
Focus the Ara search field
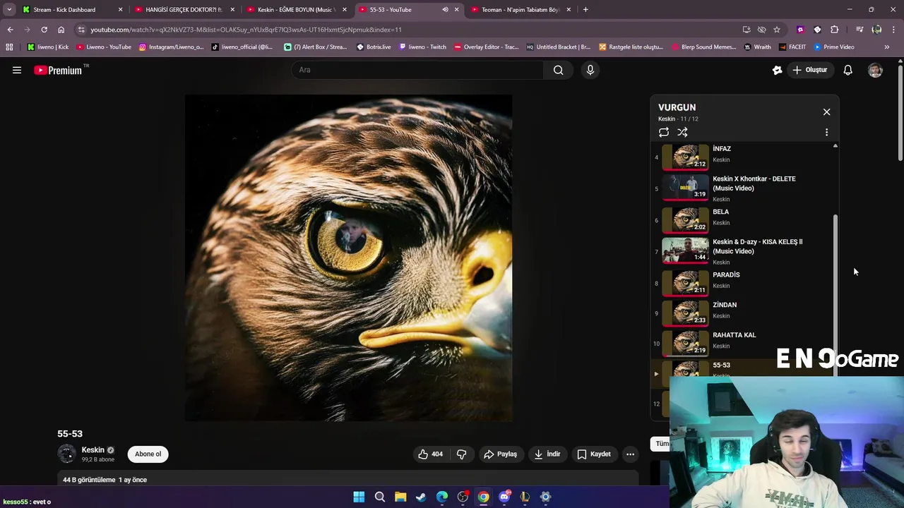[418, 70]
